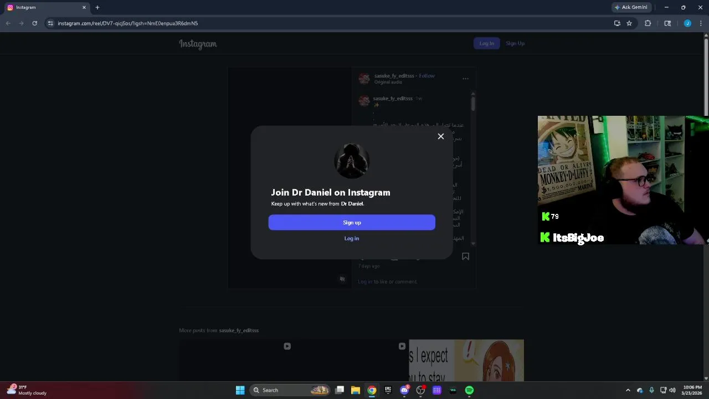Open the Chrome profile avatar
Screen dimensions: 709x399
pyautogui.click(x=687, y=23)
